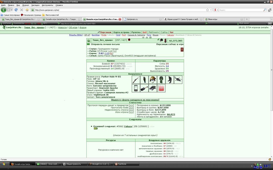Click the red passport icon in profile
Viewport: 273px width, 170px height.
[182, 50]
